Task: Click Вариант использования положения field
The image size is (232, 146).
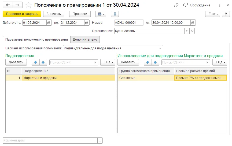Action: (111, 48)
